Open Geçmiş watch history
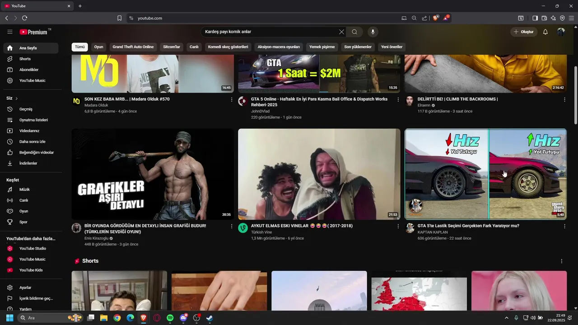 coord(31,109)
